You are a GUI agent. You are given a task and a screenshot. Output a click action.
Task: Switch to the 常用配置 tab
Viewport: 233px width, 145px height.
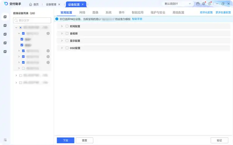(66, 12)
